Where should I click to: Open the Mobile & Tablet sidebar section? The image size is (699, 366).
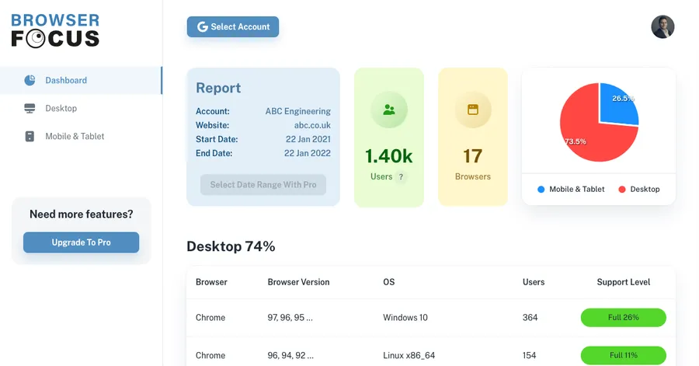point(81,137)
